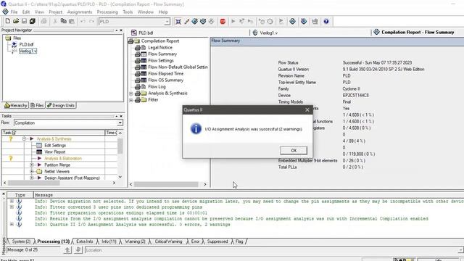Screen dimensions: 464x261
Task: Click the PLD.bdf file icon in Project Navigator
Action: coord(14,45)
